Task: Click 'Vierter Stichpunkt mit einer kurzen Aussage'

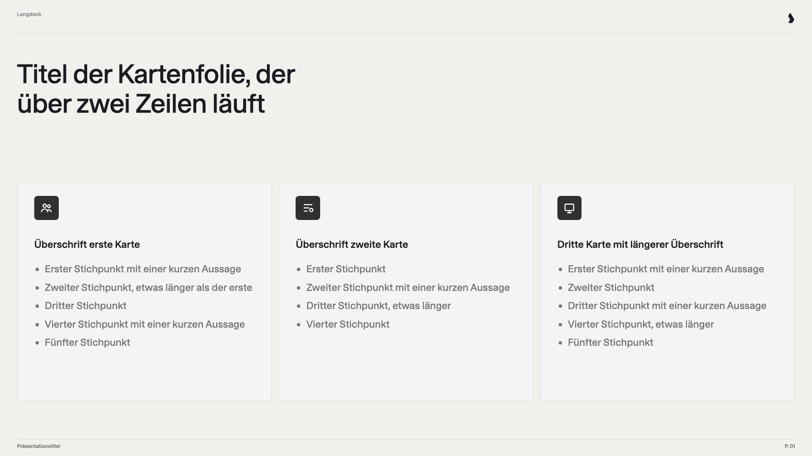Action: 145,324
